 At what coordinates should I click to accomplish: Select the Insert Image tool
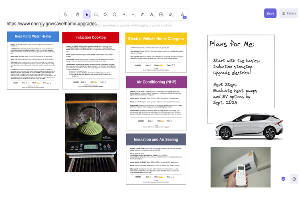pos(161,14)
